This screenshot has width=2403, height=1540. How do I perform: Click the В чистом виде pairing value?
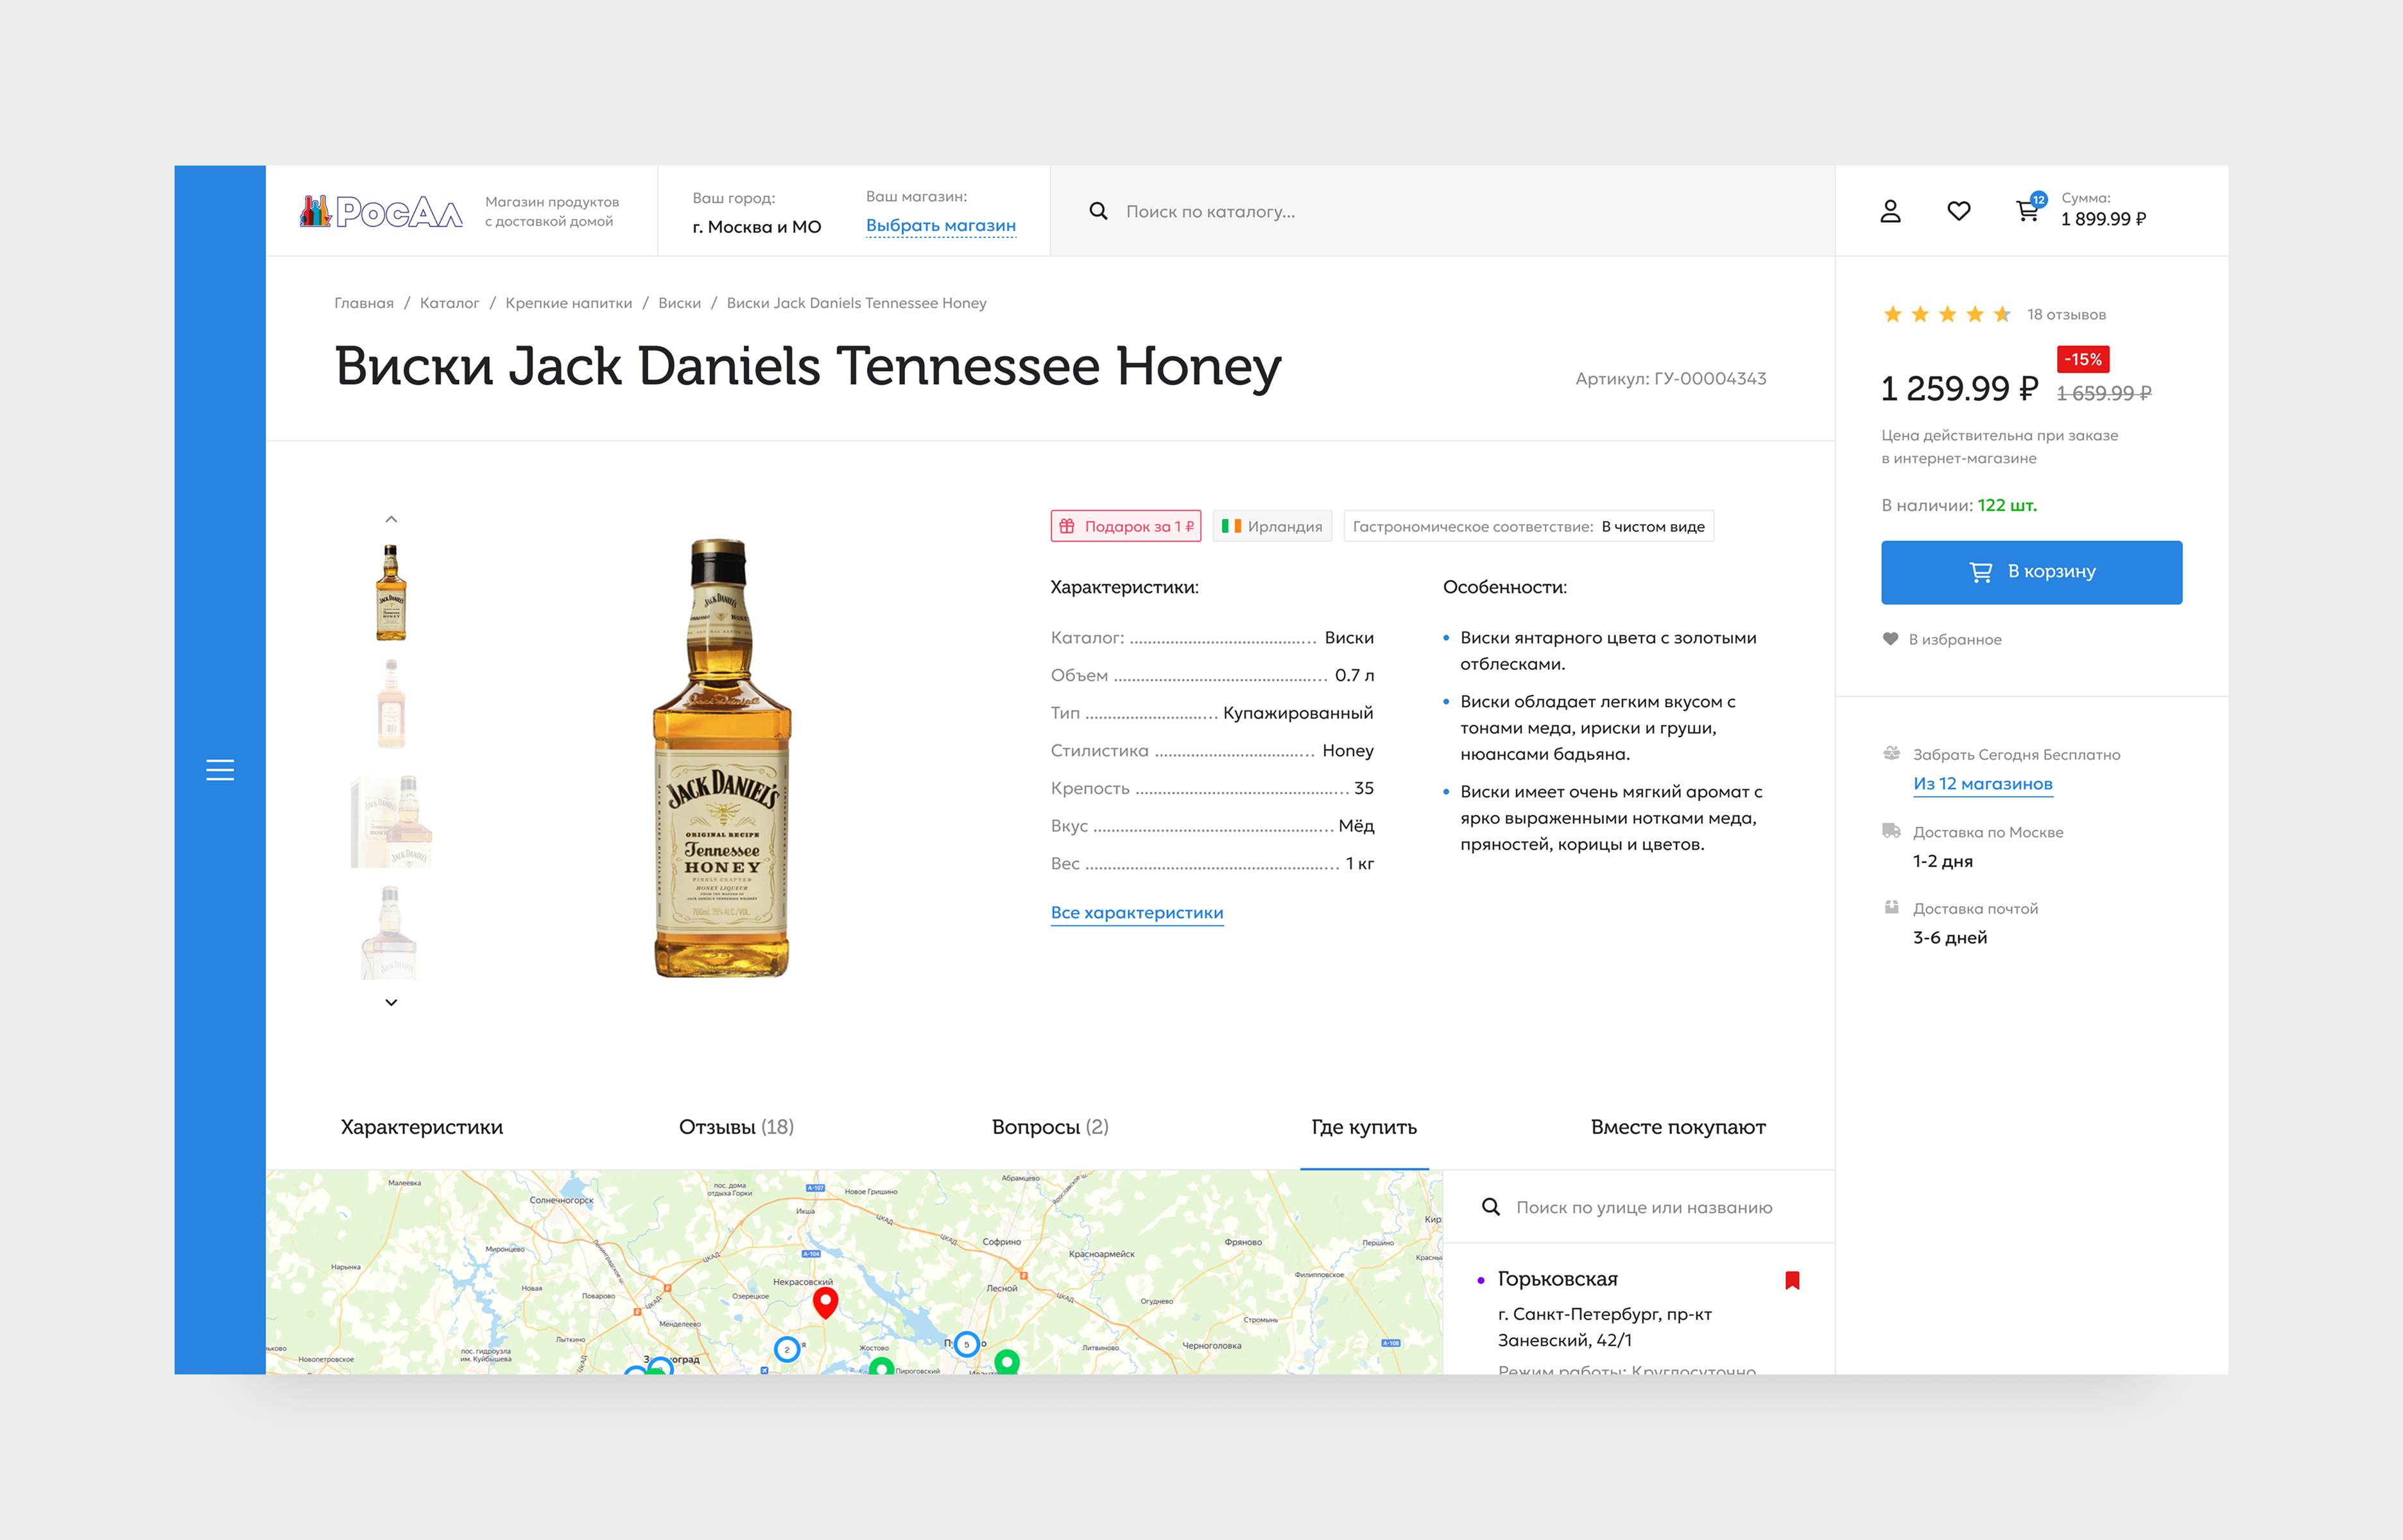coord(1653,526)
